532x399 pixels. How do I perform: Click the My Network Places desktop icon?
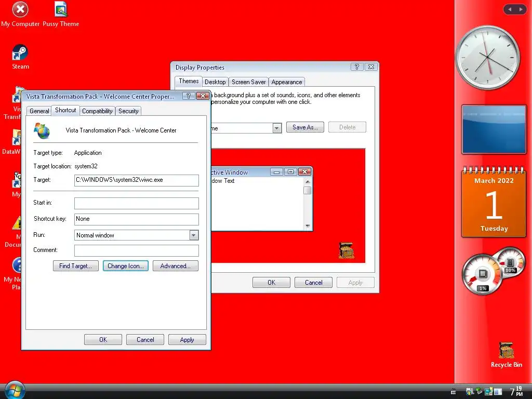point(13,273)
